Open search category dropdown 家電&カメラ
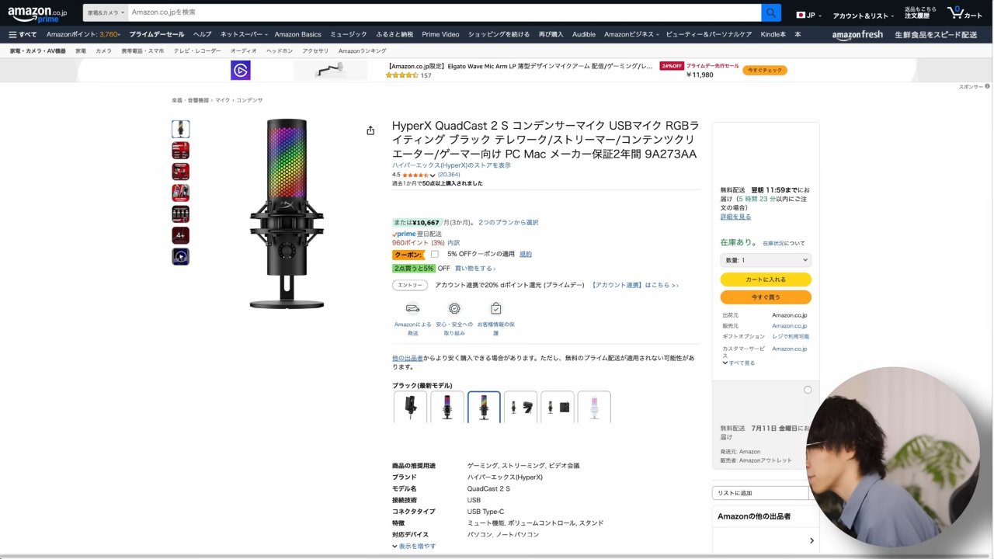This screenshot has height=559, width=994. pos(106,12)
